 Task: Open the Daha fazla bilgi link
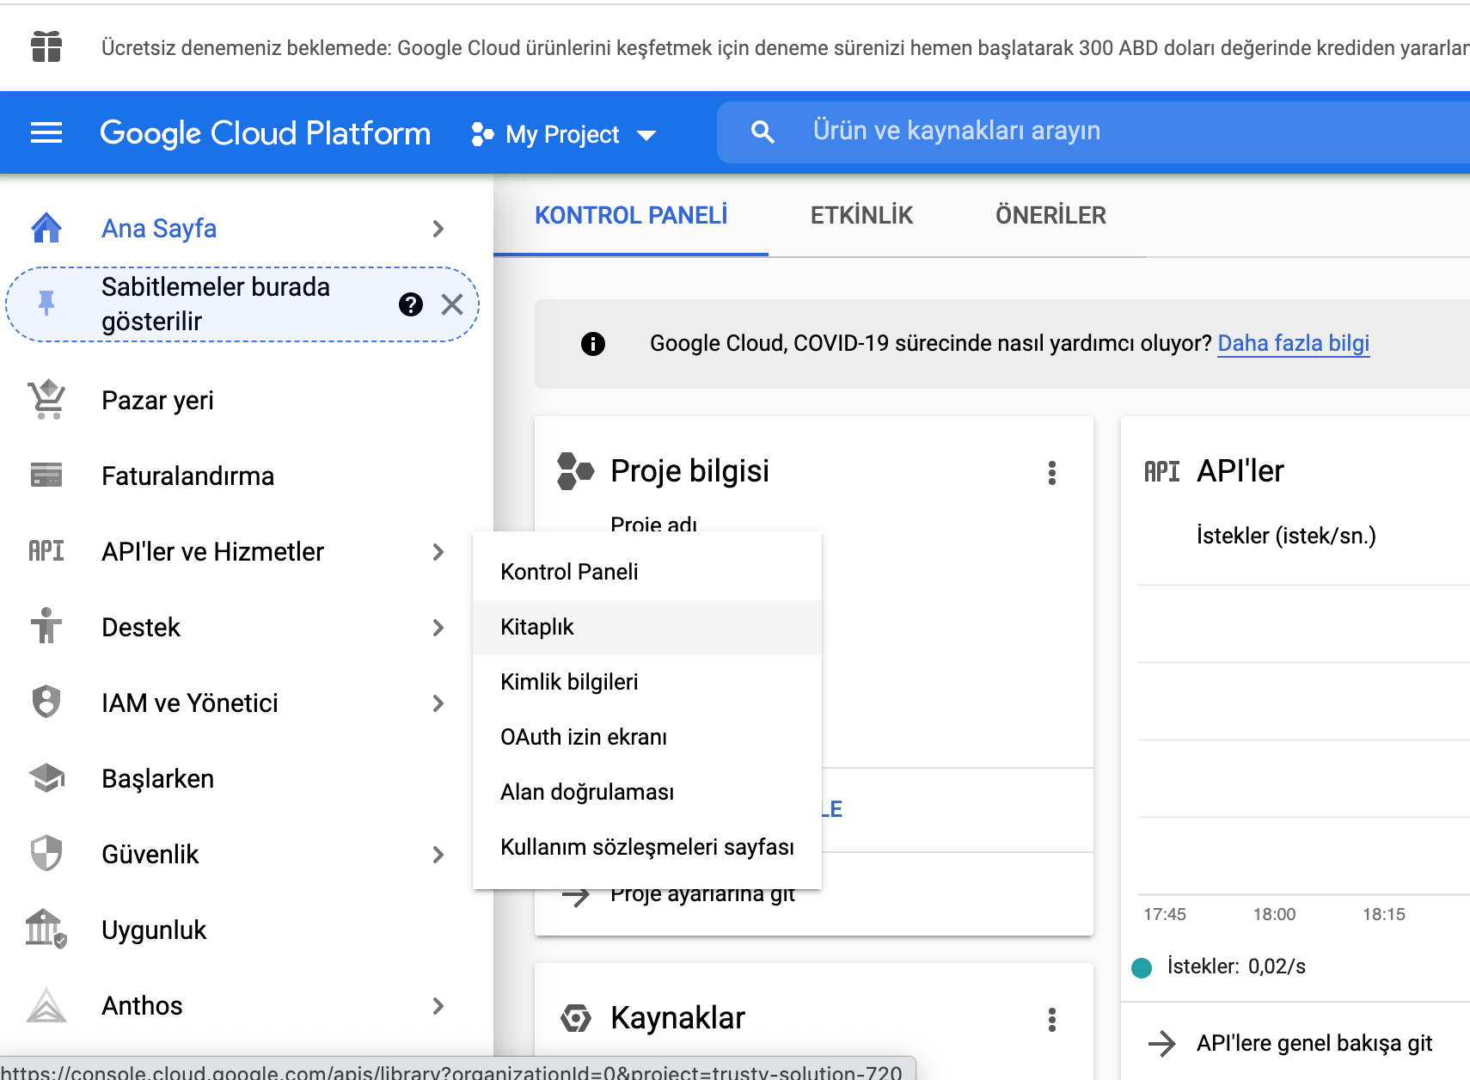(x=1293, y=344)
